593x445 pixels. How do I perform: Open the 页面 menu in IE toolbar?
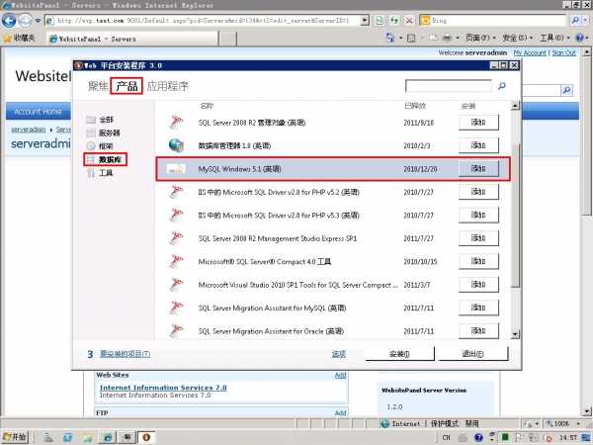pos(480,38)
